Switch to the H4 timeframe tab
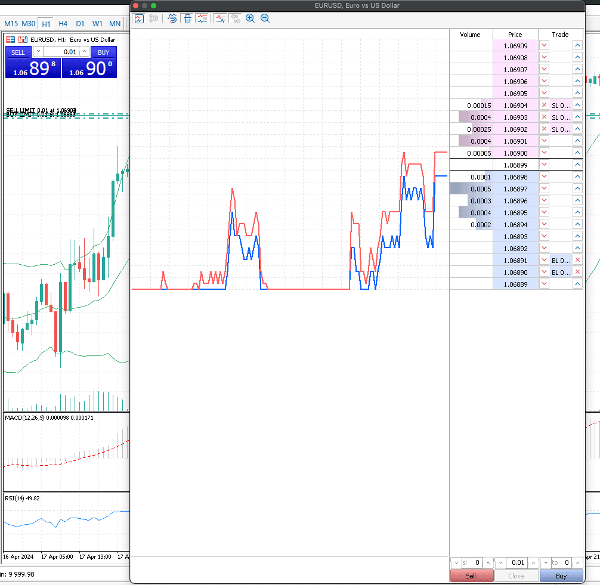 [x=63, y=24]
